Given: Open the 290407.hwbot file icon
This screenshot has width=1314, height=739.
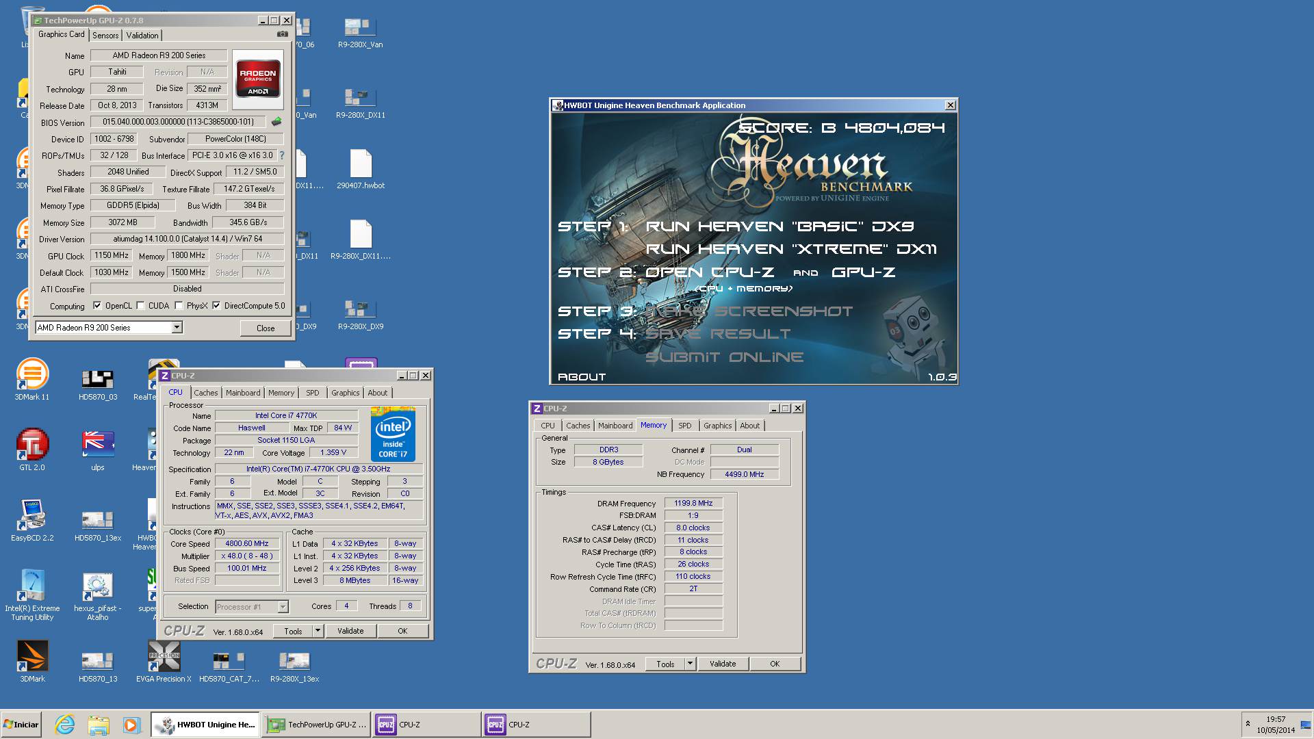Looking at the screenshot, I should 360,169.
